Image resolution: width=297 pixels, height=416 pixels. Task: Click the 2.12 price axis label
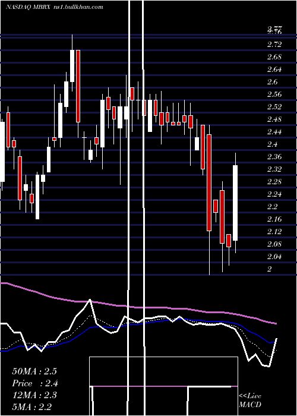click(x=274, y=231)
